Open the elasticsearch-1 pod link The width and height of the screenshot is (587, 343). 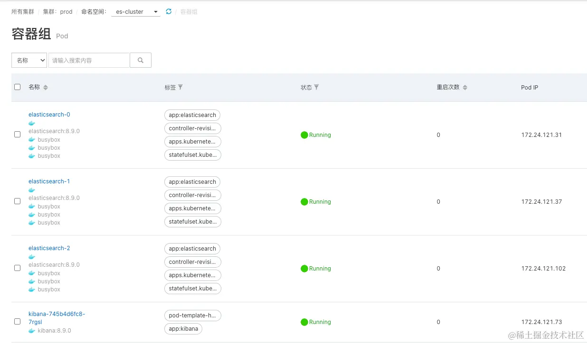(49, 181)
